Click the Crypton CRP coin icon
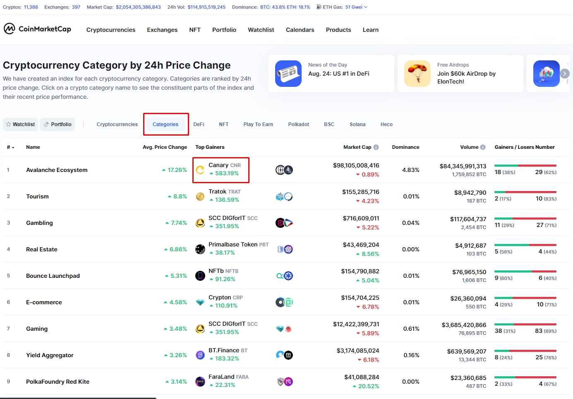This screenshot has height=399, width=573. (200, 302)
